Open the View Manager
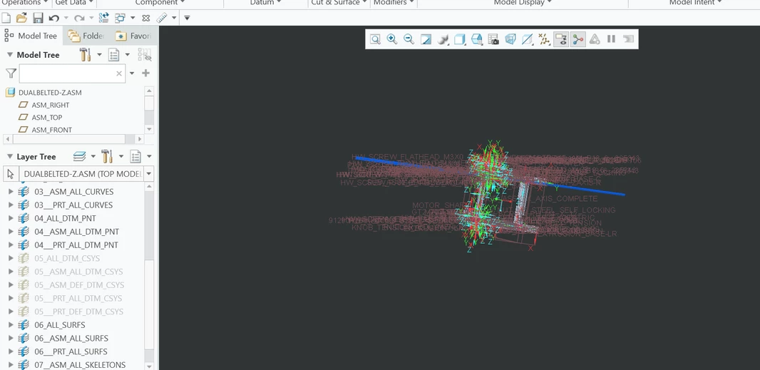 click(493, 39)
